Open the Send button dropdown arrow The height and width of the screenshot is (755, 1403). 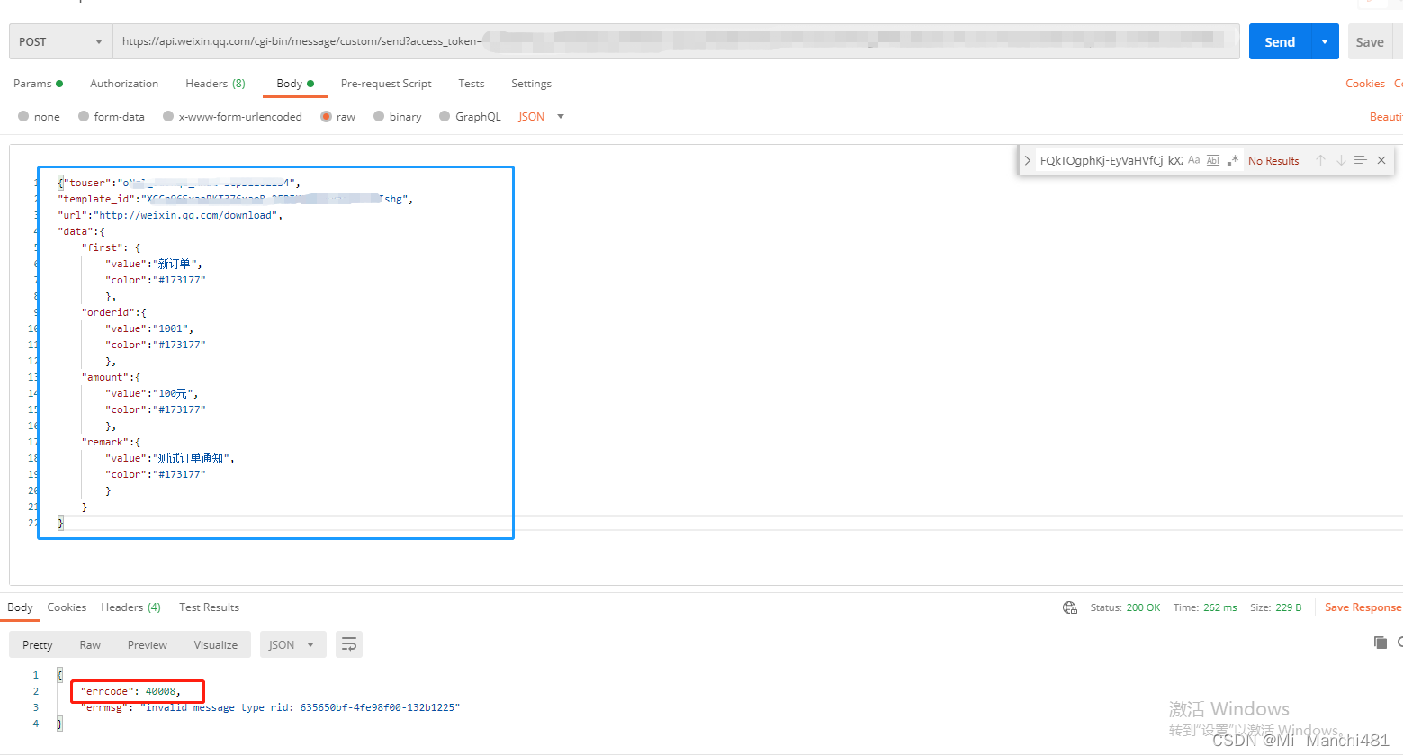click(x=1325, y=41)
